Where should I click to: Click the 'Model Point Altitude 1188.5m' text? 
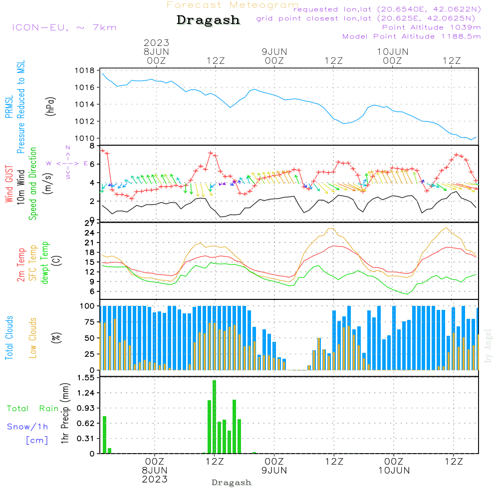click(x=412, y=36)
